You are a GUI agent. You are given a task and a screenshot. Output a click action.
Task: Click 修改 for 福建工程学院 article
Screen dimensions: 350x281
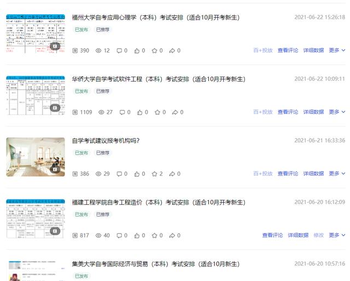coord(318,235)
